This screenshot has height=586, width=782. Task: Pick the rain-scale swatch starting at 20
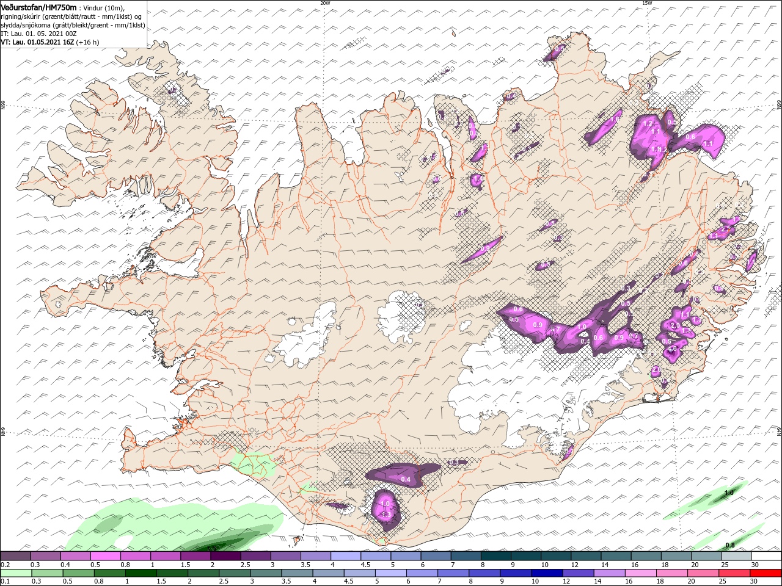[x=704, y=573]
